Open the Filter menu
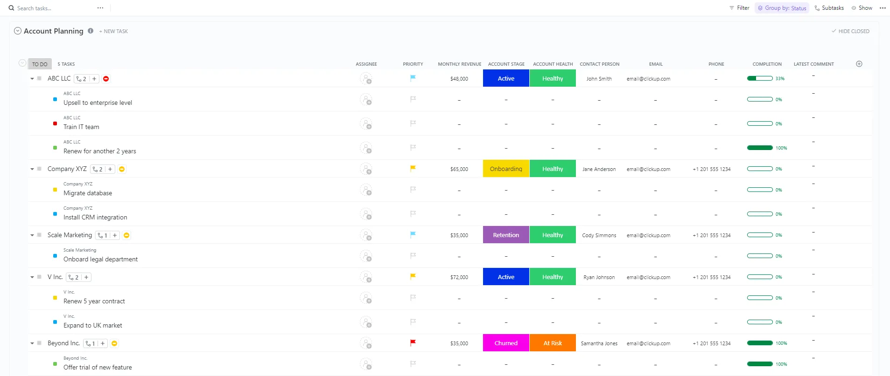The image size is (890, 376). [x=739, y=8]
